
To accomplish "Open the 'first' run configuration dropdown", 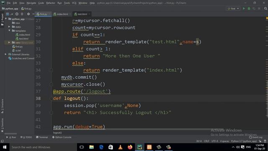I will [233, 8].
